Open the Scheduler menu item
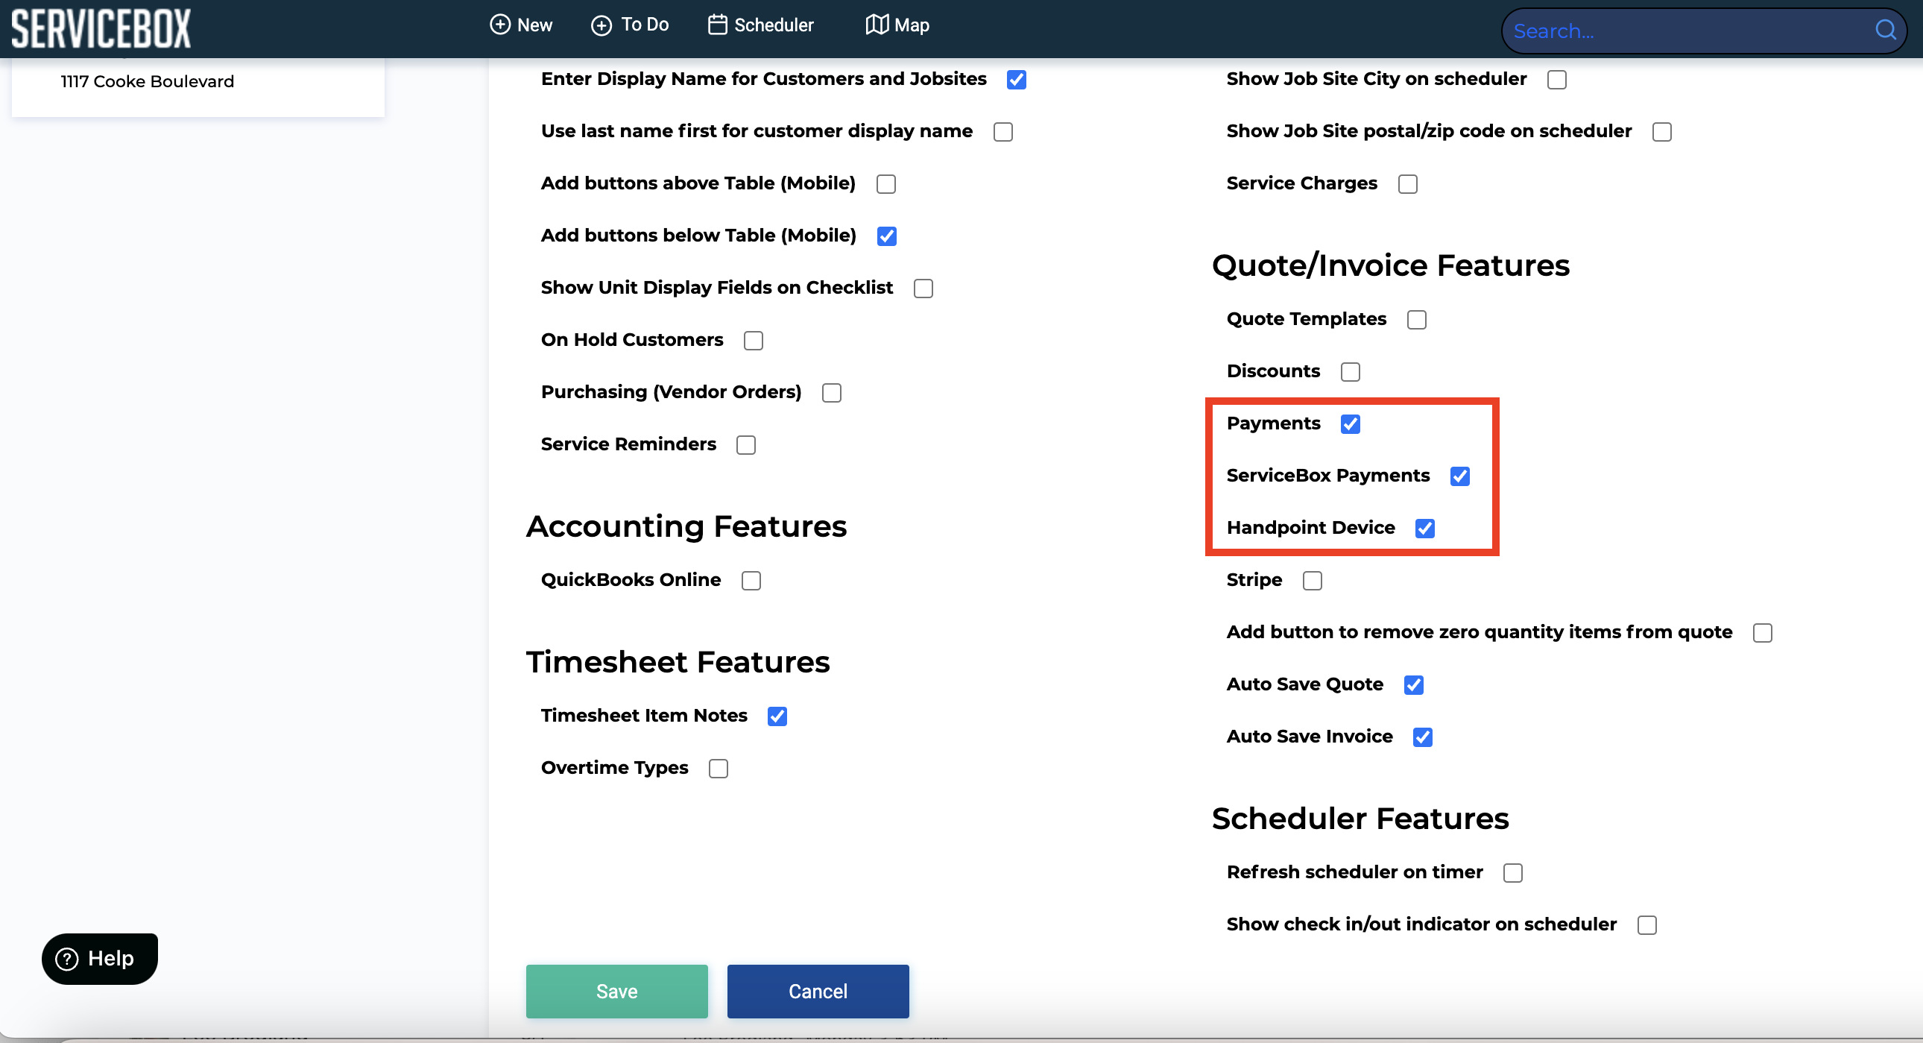Screen dimensions: 1923x1043 pyautogui.click(x=774, y=25)
